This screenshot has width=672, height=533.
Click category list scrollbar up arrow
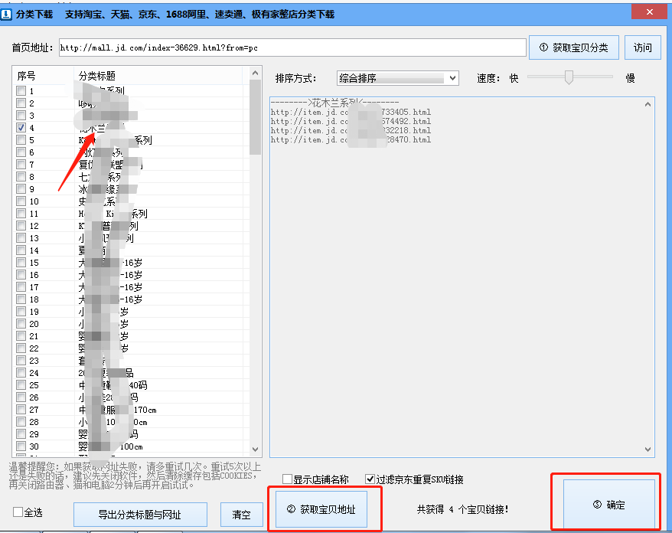coord(256,74)
